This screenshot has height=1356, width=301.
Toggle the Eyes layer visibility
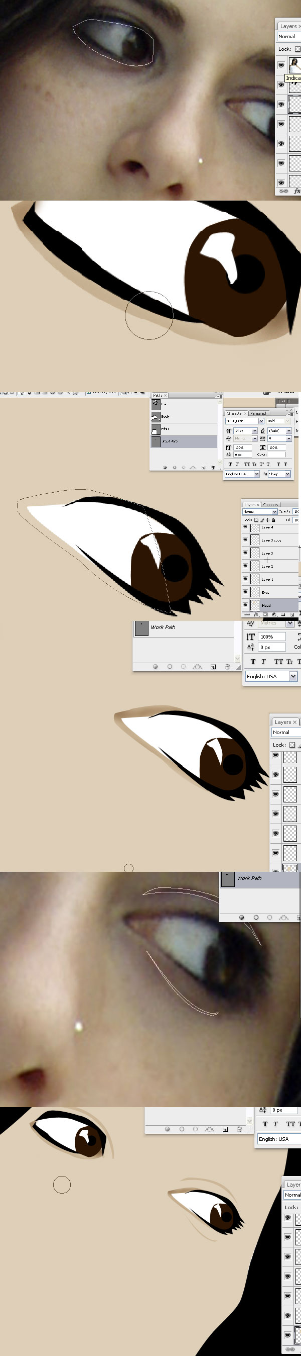[245, 592]
